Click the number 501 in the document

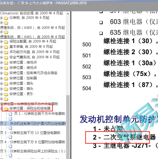(x=86, y=55)
